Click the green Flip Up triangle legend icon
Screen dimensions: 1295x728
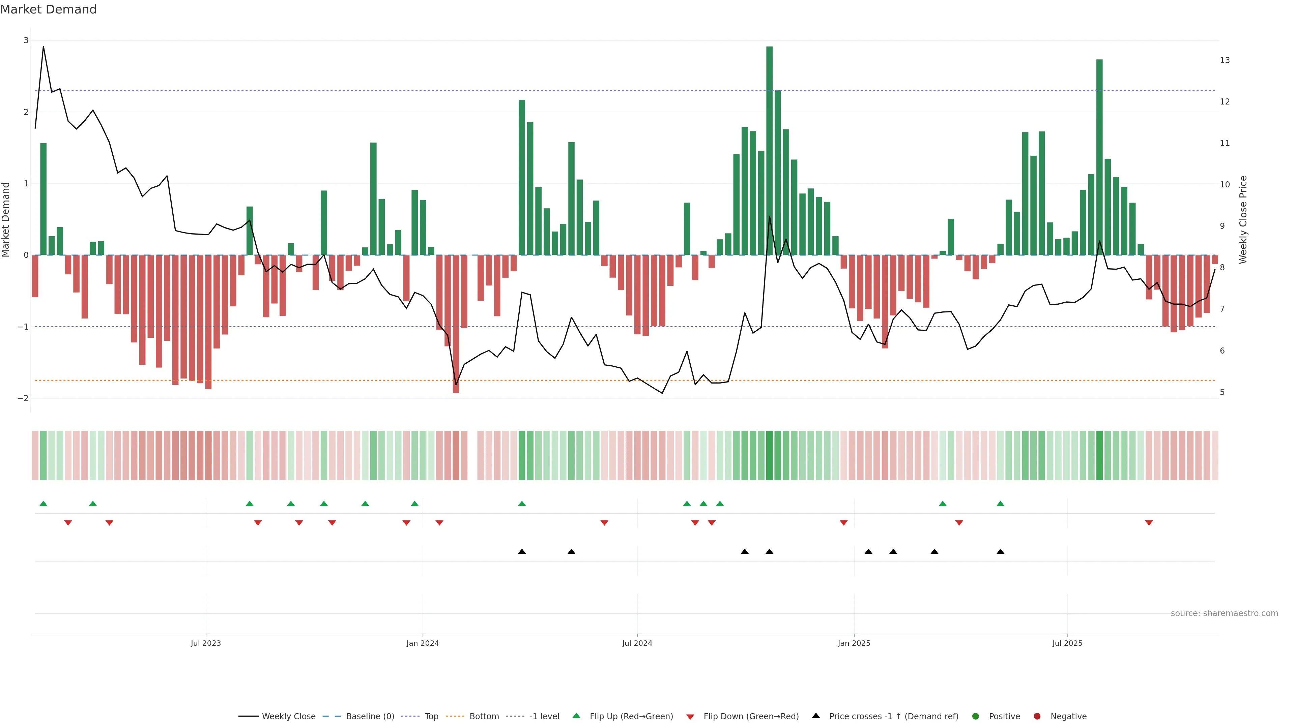[x=576, y=716]
